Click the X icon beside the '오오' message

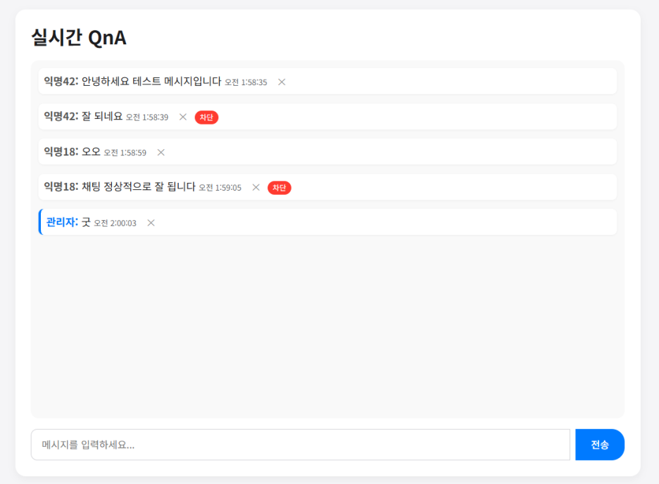click(161, 153)
